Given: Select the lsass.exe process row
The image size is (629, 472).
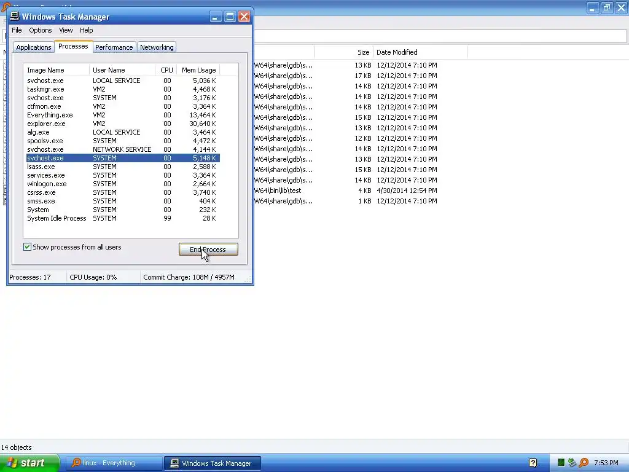Looking at the screenshot, I should 123,167.
